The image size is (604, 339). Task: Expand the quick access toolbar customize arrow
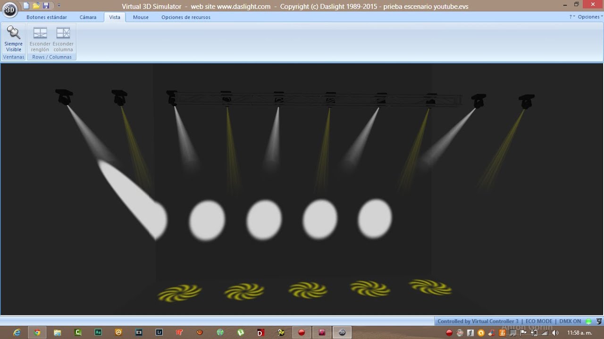(x=59, y=6)
